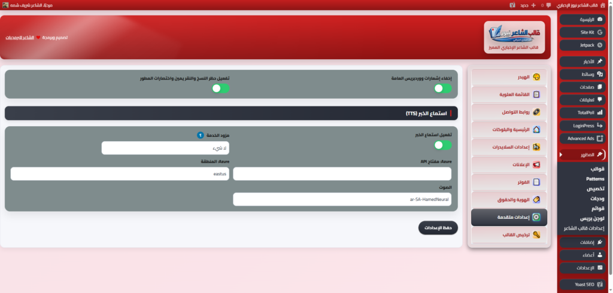613x293 pixels.
Task: Toggle the copy and right-click block switch
Action: point(220,88)
